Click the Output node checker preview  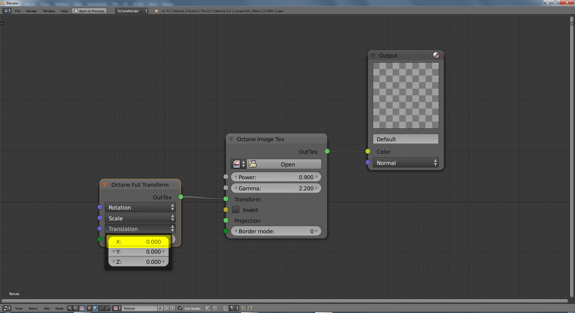pyautogui.click(x=406, y=95)
